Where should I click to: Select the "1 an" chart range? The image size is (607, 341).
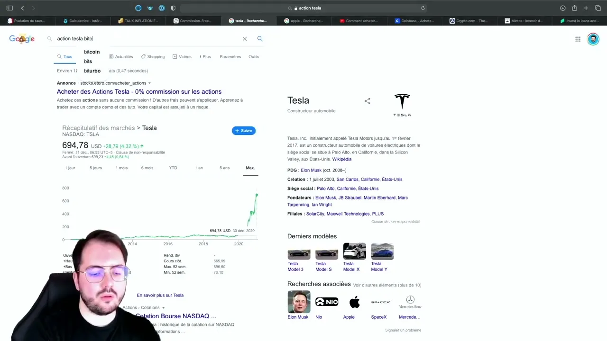[199, 168]
